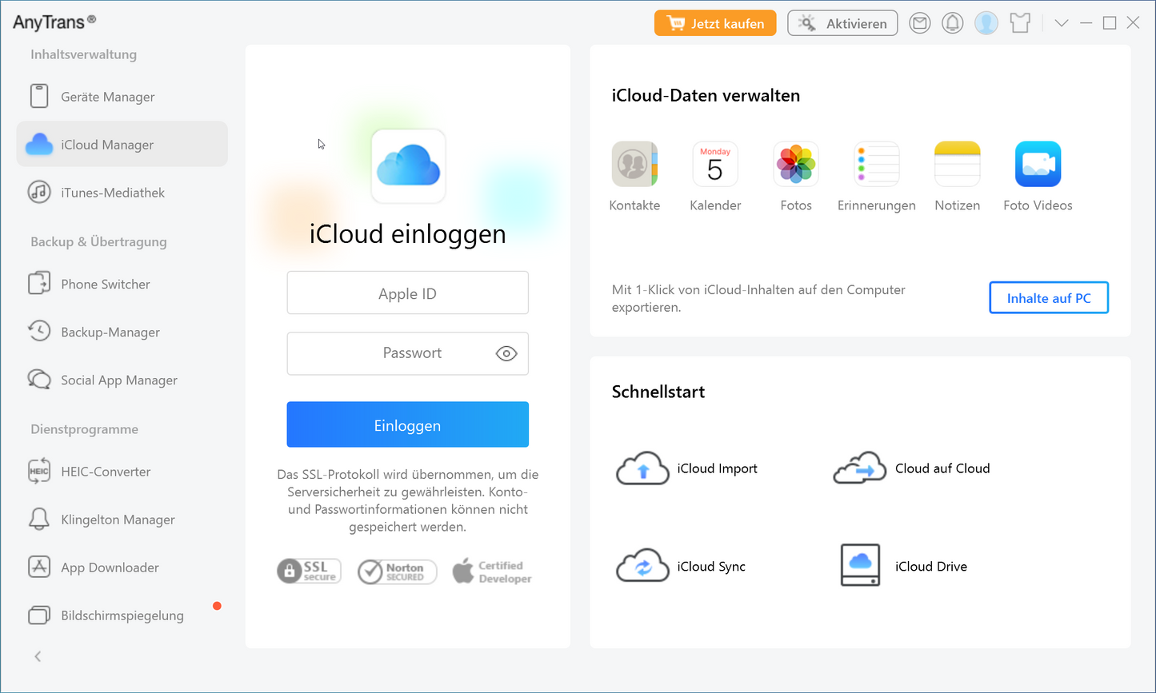This screenshot has width=1156, height=693.
Task: Open the notification bell icon
Action: click(x=952, y=23)
